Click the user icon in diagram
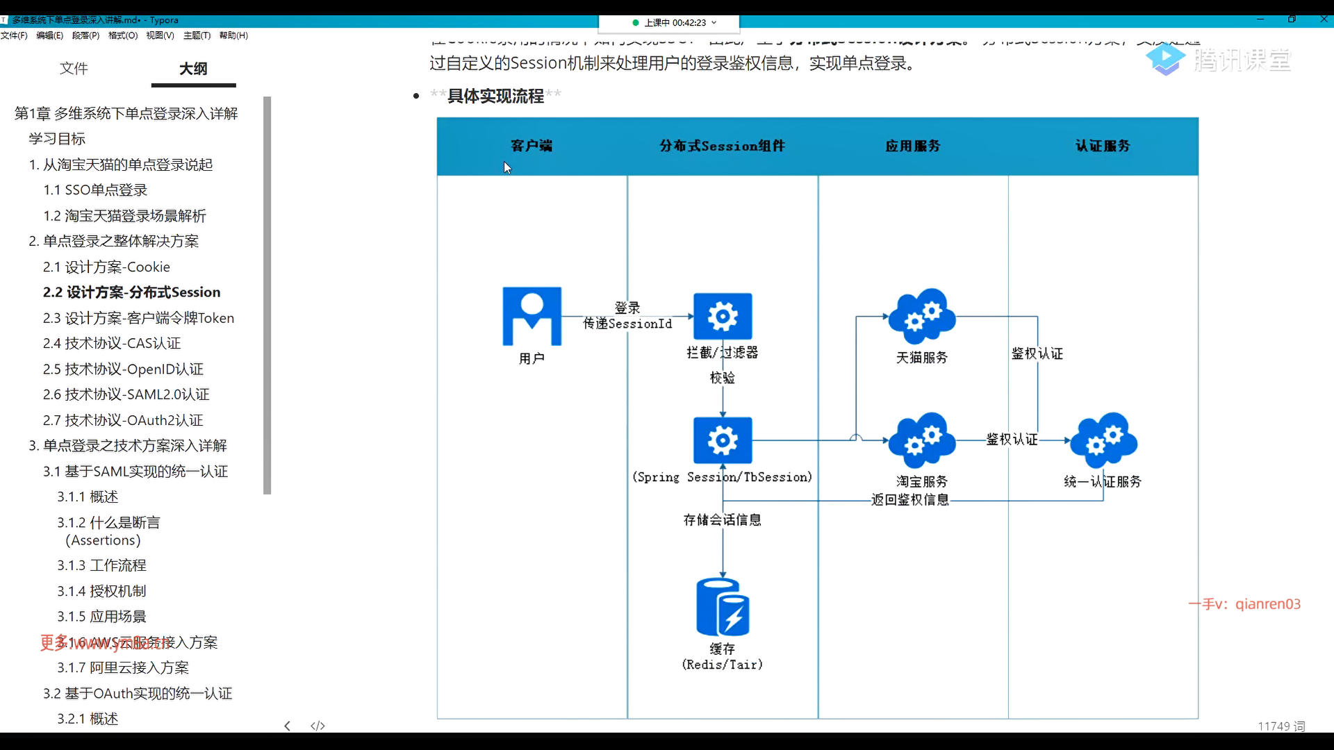 pyautogui.click(x=532, y=317)
